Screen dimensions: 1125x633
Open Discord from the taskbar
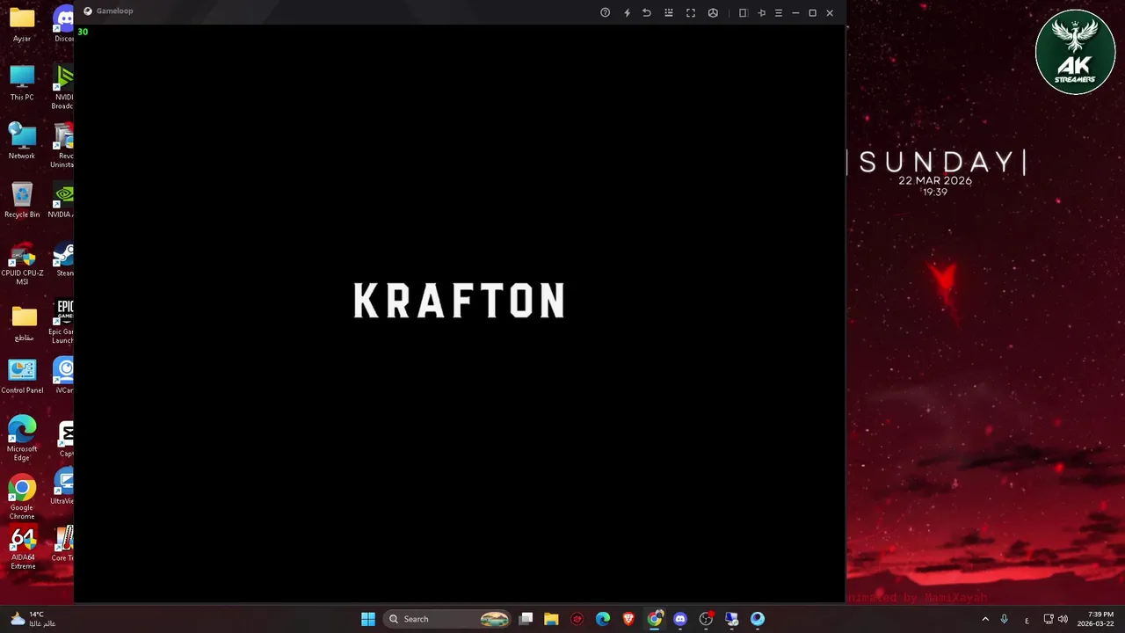(680, 619)
